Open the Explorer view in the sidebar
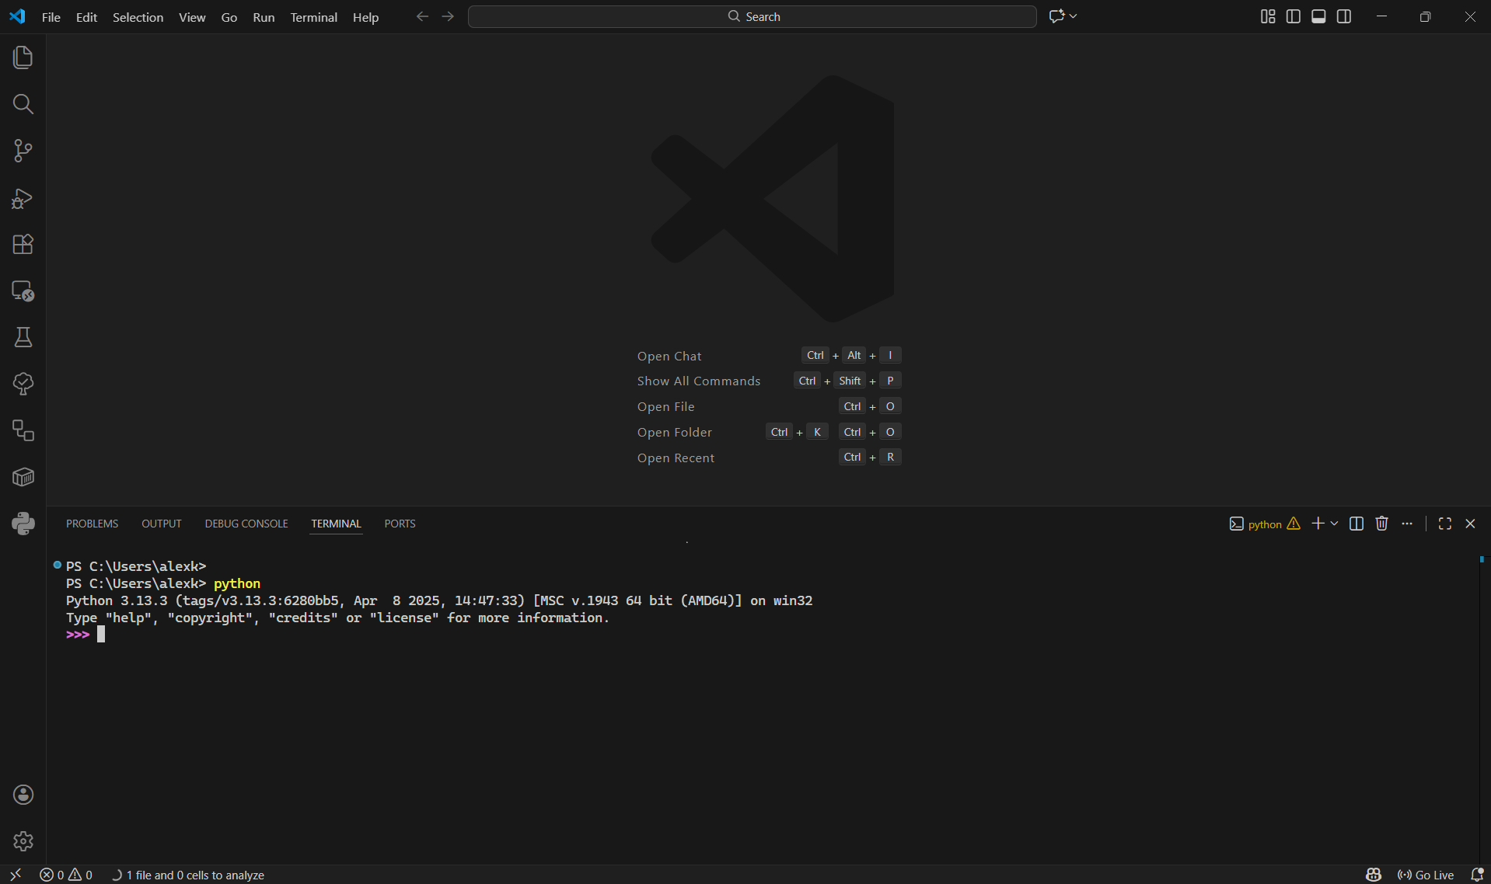 coord(23,57)
